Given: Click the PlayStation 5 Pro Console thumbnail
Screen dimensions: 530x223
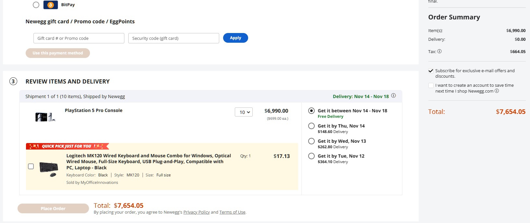Looking at the screenshot, I should [x=45, y=117].
